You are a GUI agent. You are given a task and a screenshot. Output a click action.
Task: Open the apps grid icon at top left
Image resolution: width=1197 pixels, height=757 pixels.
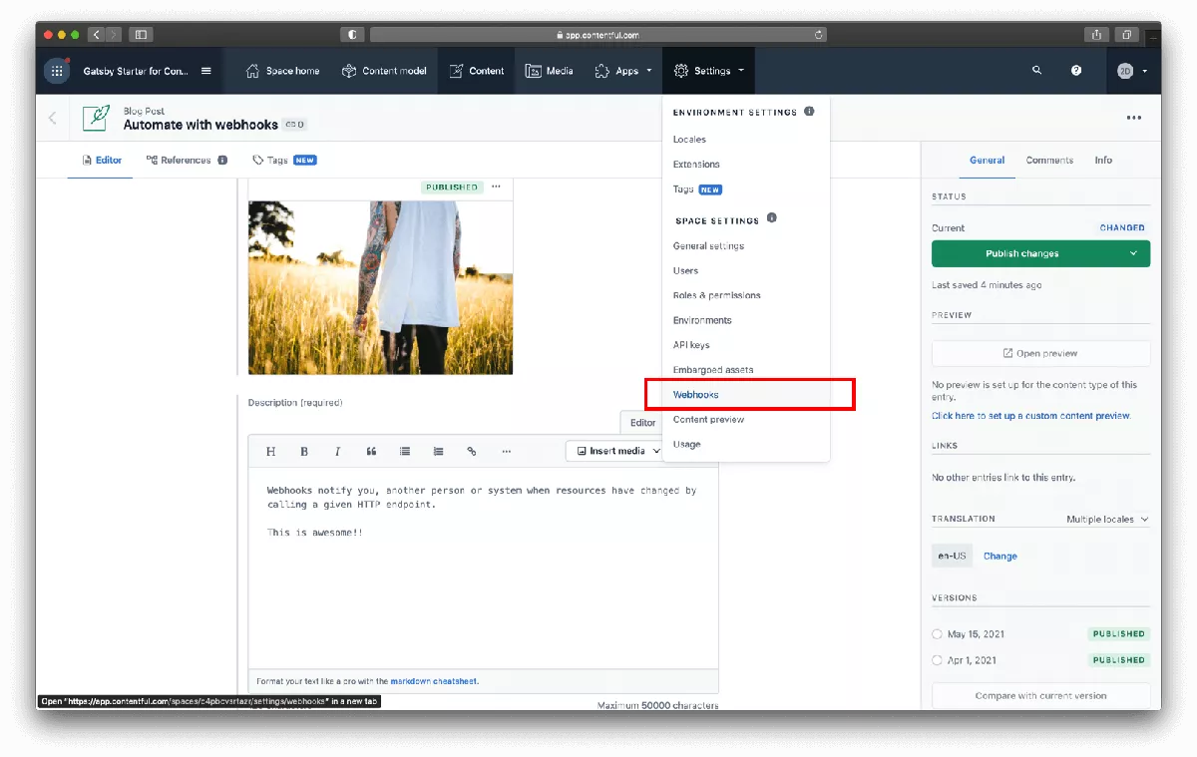(x=57, y=71)
